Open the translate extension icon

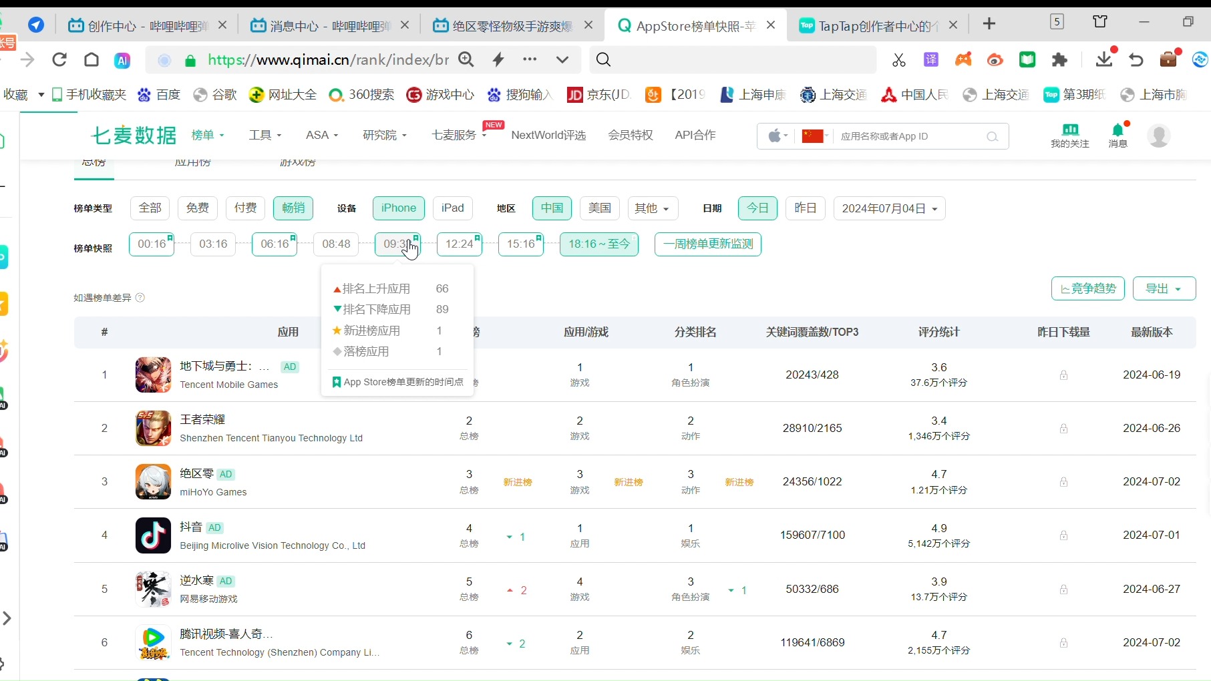point(931,60)
